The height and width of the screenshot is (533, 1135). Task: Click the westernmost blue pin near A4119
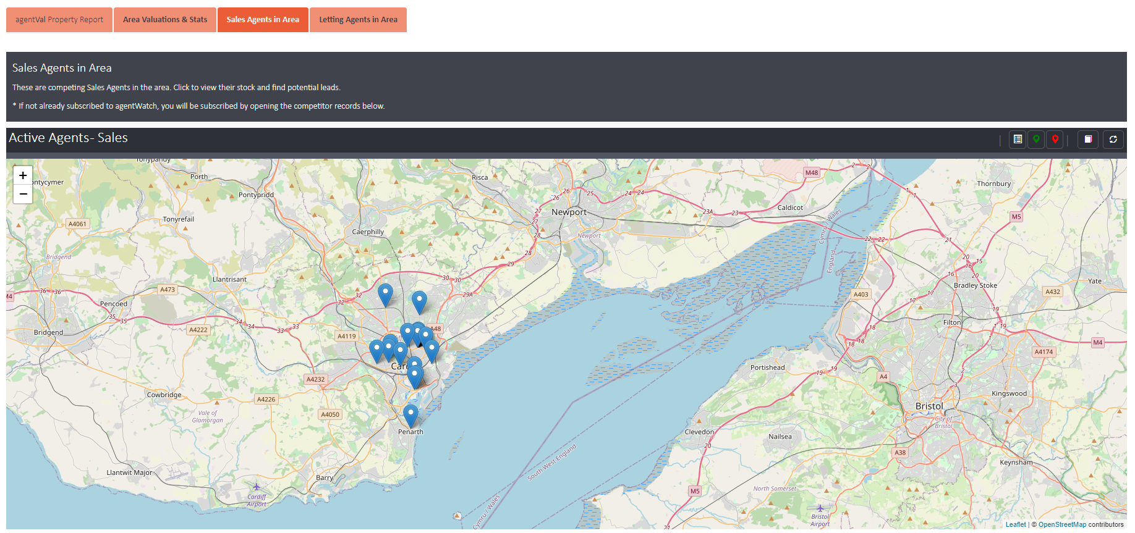[x=376, y=350]
